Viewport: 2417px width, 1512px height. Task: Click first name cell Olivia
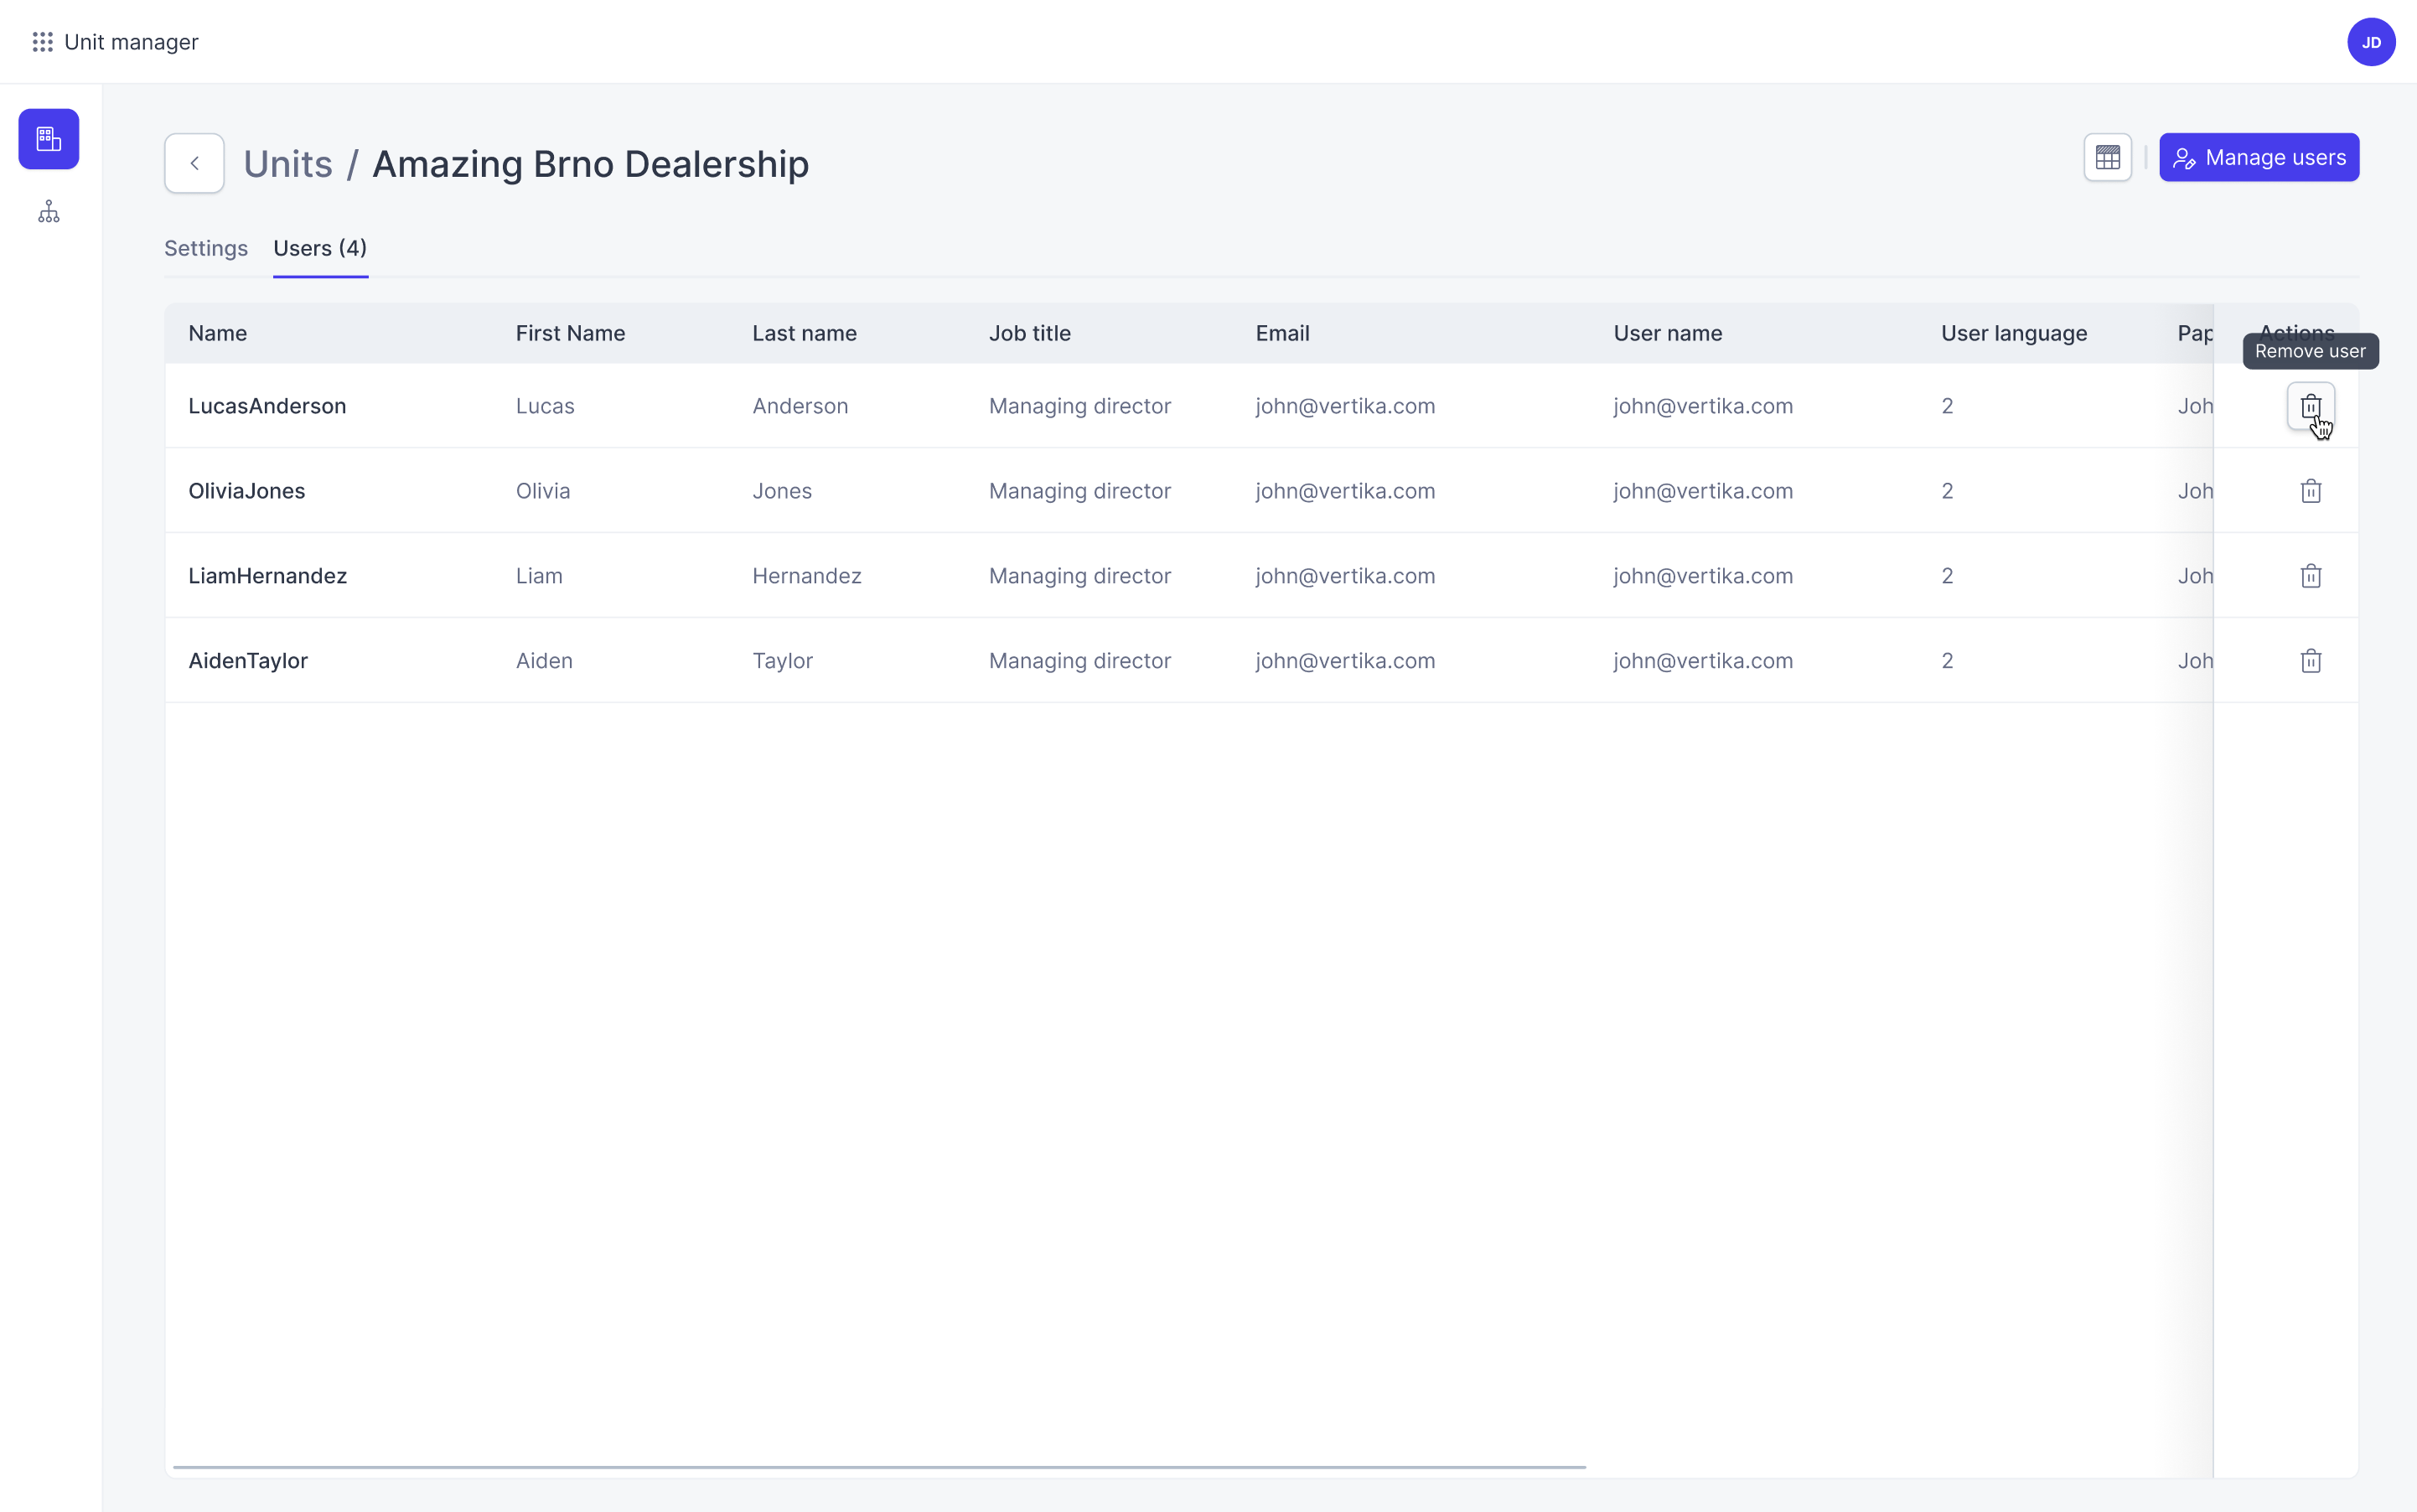pos(543,491)
